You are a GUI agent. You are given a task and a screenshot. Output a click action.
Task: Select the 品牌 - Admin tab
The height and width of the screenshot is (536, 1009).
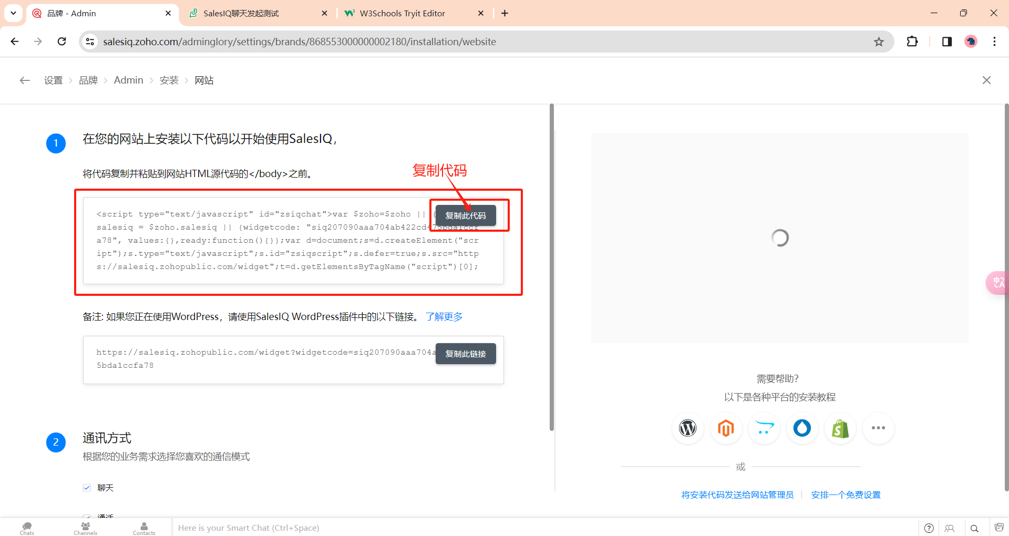click(x=101, y=13)
